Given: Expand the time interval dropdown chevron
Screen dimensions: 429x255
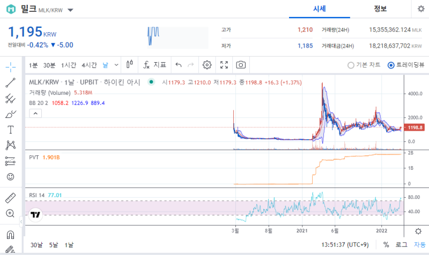Looking at the screenshot, I should tap(116, 65).
